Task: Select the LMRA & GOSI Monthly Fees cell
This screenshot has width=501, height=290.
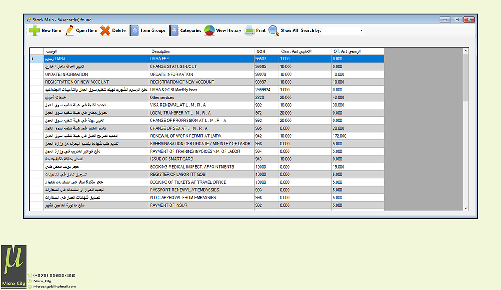Action: (202, 90)
